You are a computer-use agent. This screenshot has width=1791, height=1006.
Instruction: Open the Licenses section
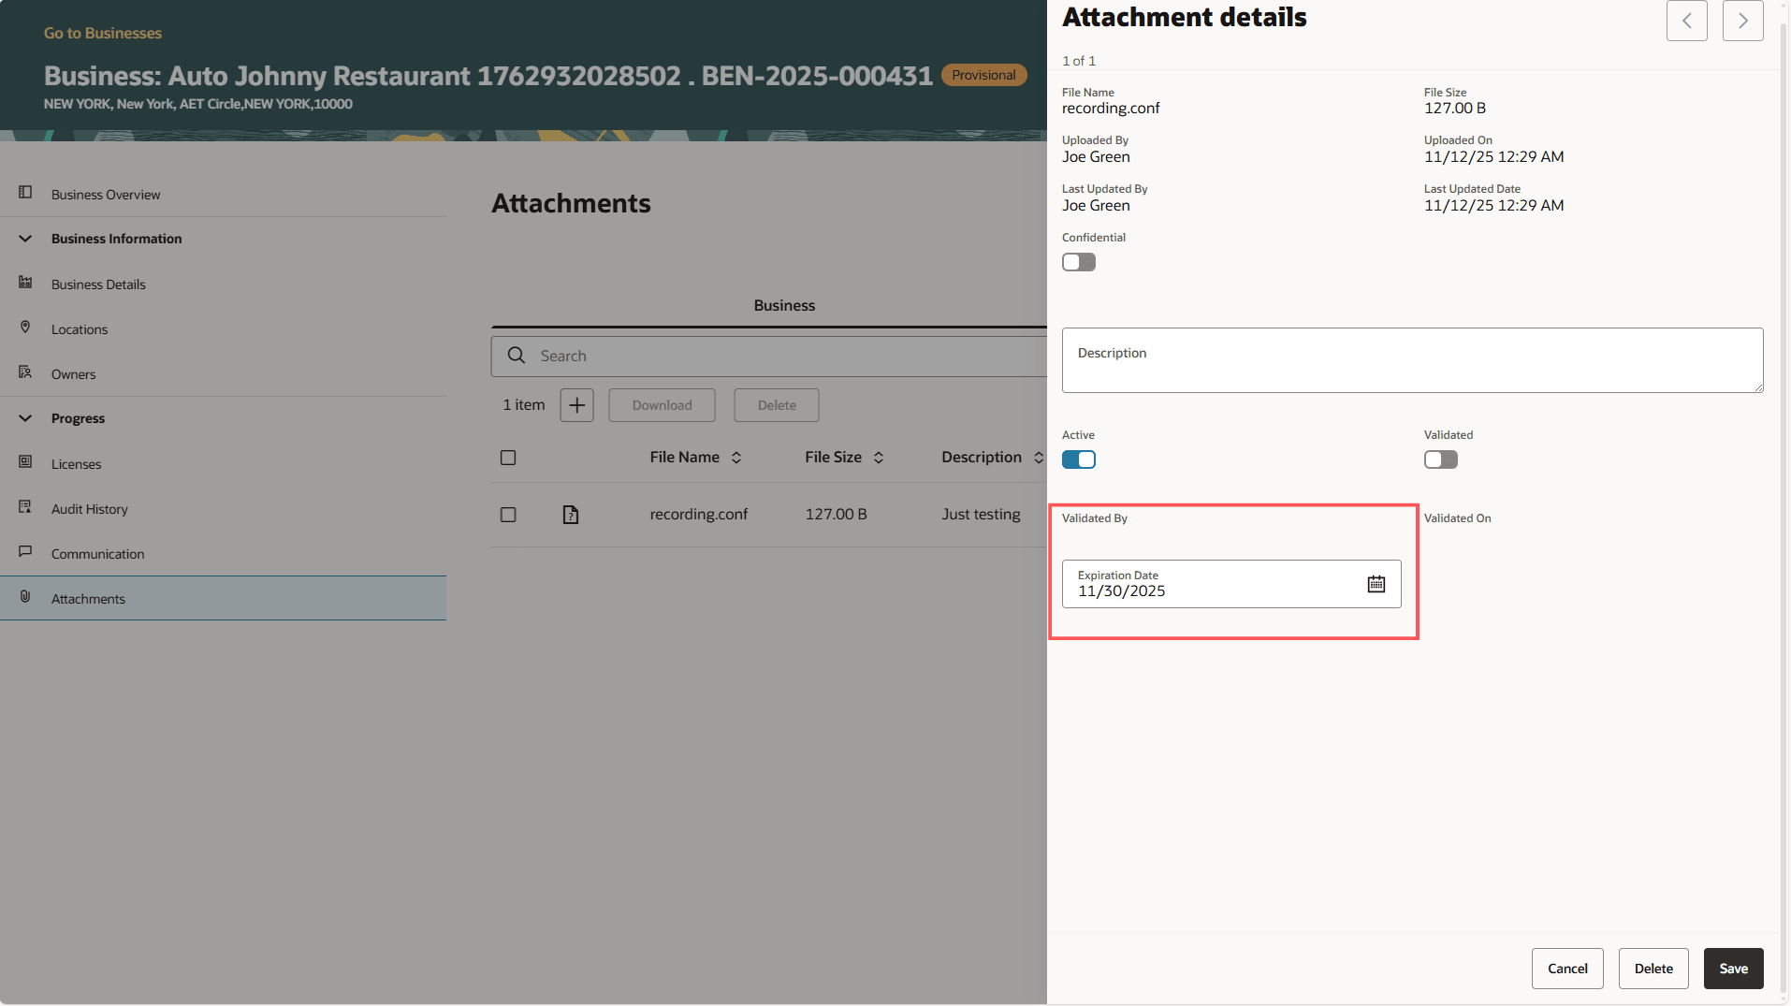point(75,463)
